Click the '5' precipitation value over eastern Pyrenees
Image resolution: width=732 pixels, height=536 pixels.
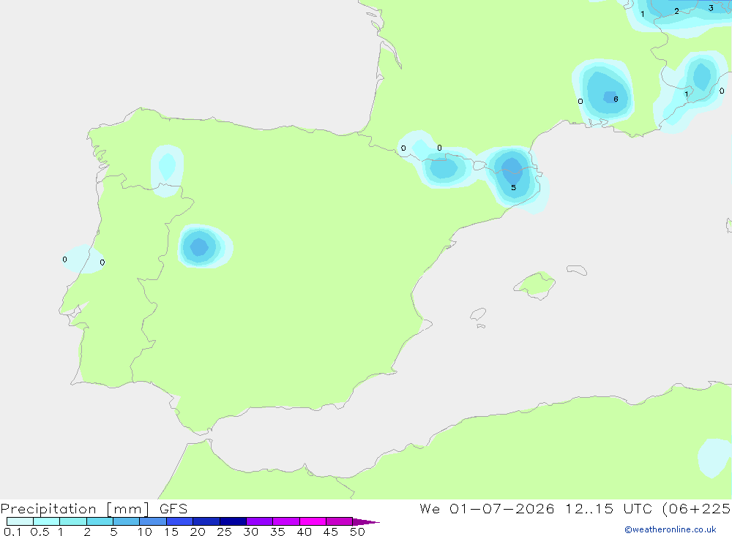coord(514,187)
